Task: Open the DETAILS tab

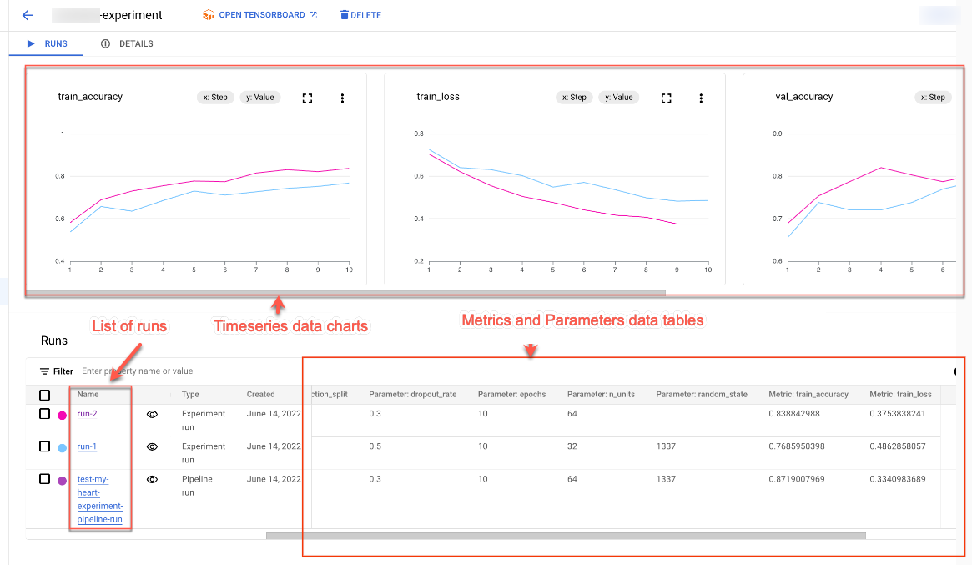Action: [x=136, y=43]
